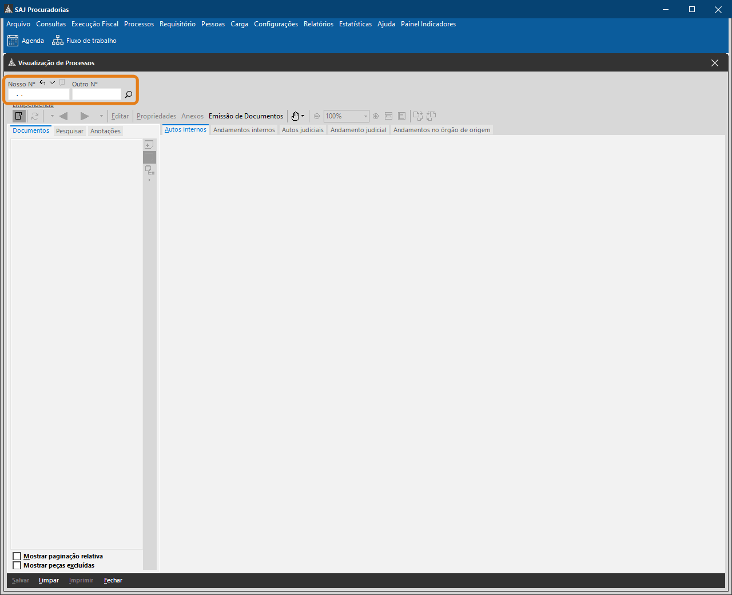Image resolution: width=732 pixels, height=595 pixels.
Task: Click the zoom in plus icon
Action: click(x=376, y=116)
